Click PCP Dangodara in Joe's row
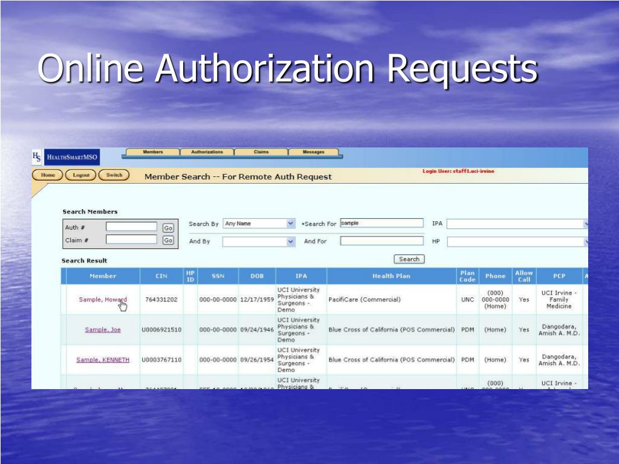This screenshot has height=464, width=619. tap(559, 330)
